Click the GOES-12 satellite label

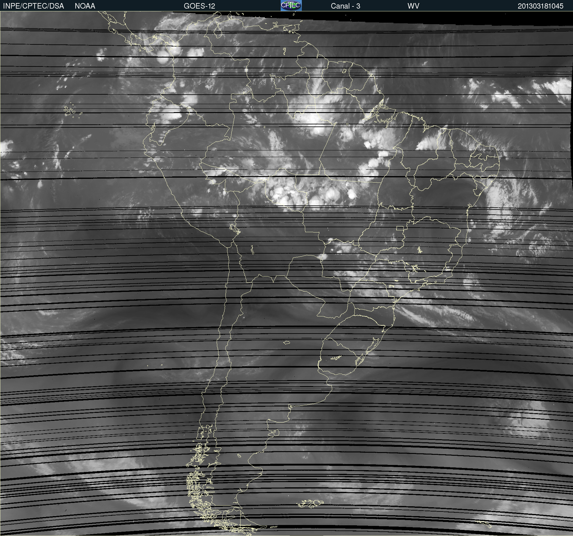(x=199, y=6)
